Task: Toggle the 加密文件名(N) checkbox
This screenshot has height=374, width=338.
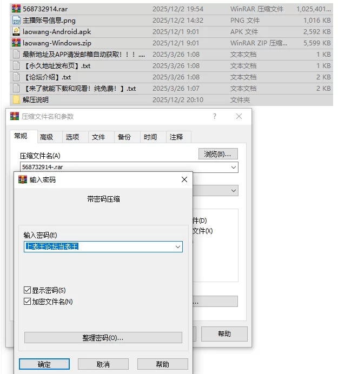Action: tap(27, 302)
